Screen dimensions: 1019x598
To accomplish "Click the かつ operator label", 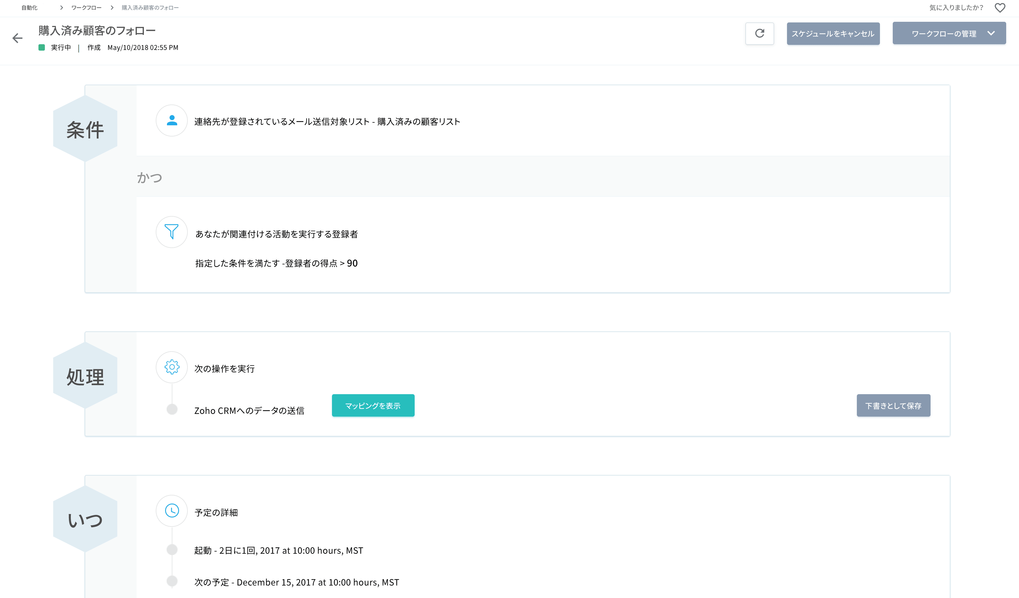I will pyautogui.click(x=150, y=177).
